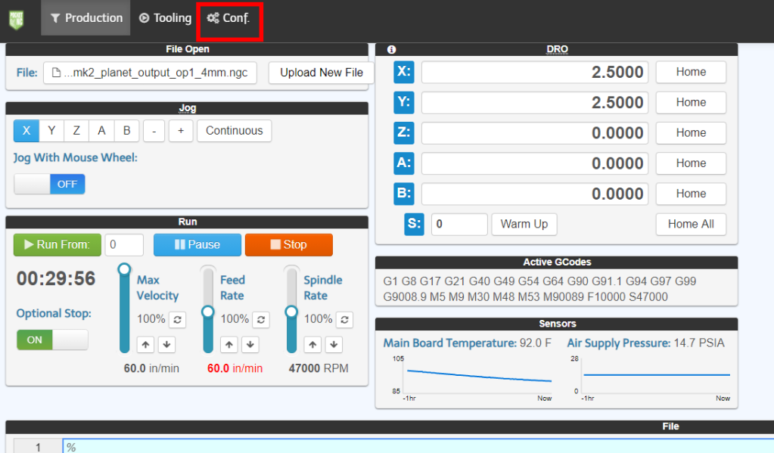Switch to the Tooling tab
The height and width of the screenshot is (453, 774).
[x=165, y=18]
